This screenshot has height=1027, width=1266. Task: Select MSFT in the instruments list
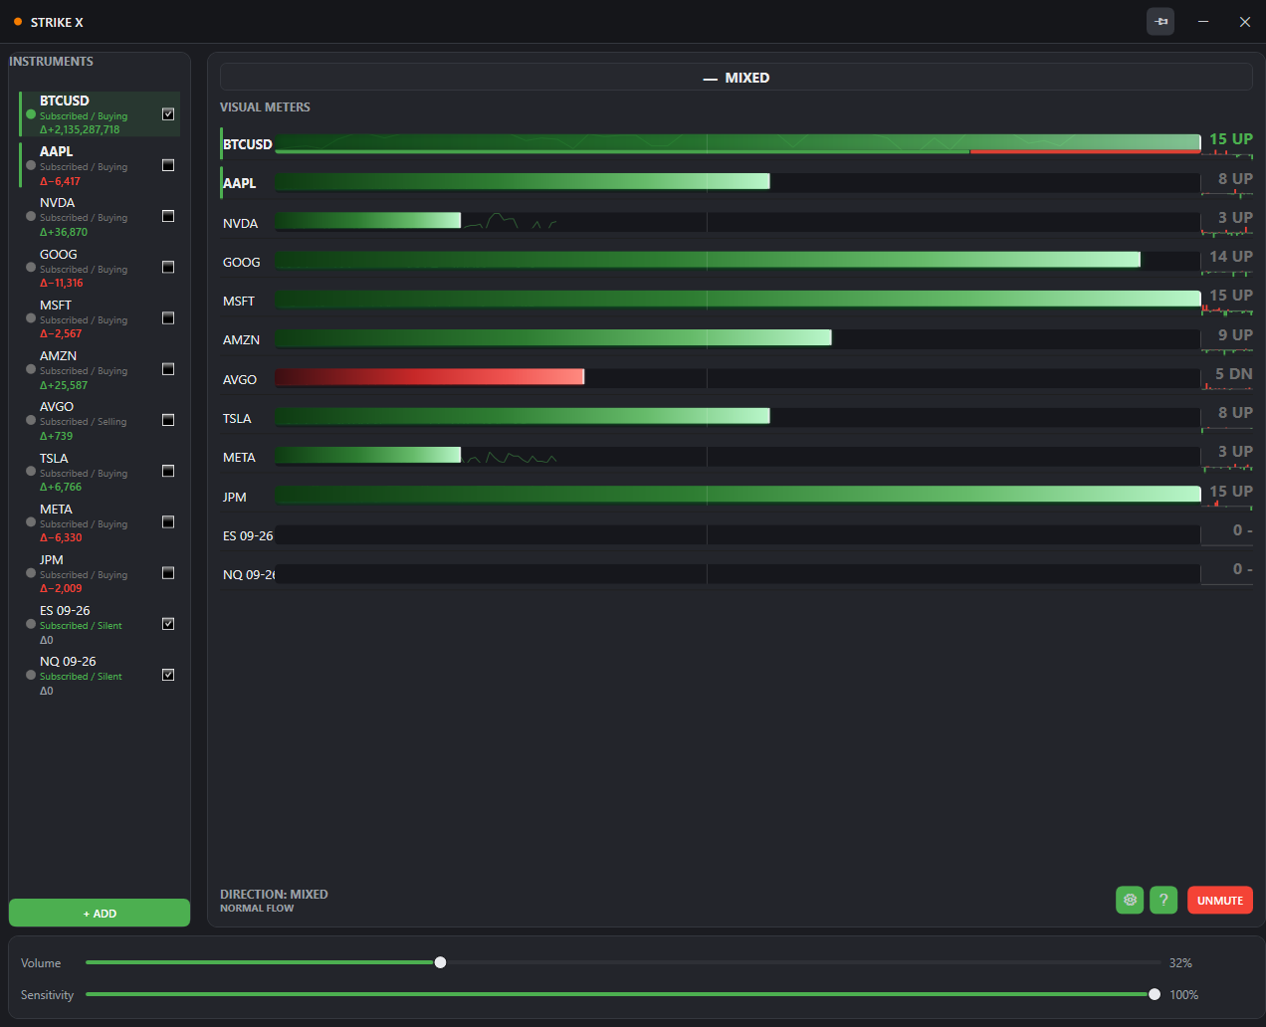pyautogui.click(x=100, y=318)
